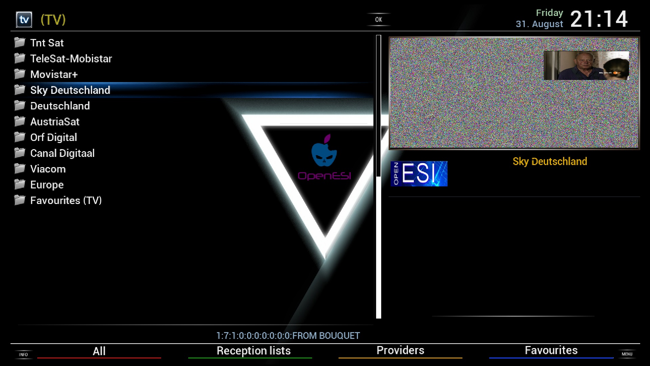Click the 21:14 clock display

coord(599,19)
